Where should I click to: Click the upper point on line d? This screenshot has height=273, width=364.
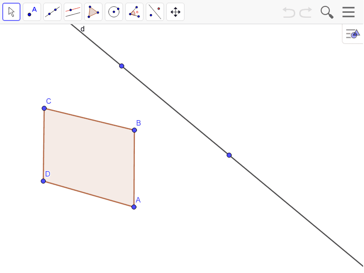coord(122,66)
